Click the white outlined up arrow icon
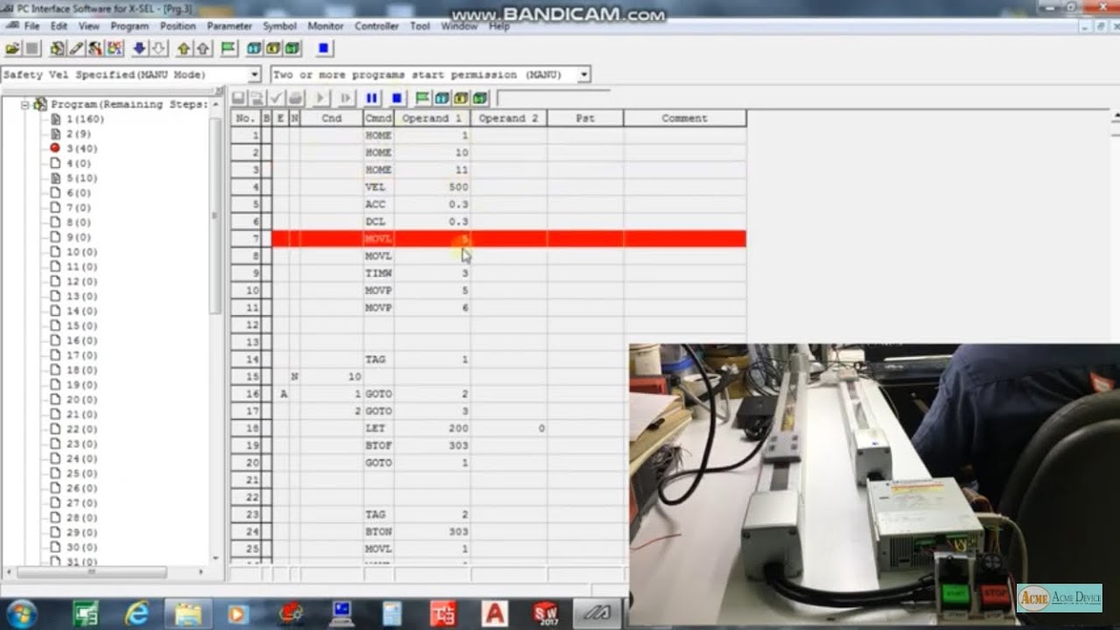Image resolution: width=1120 pixels, height=630 pixels. click(203, 49)
